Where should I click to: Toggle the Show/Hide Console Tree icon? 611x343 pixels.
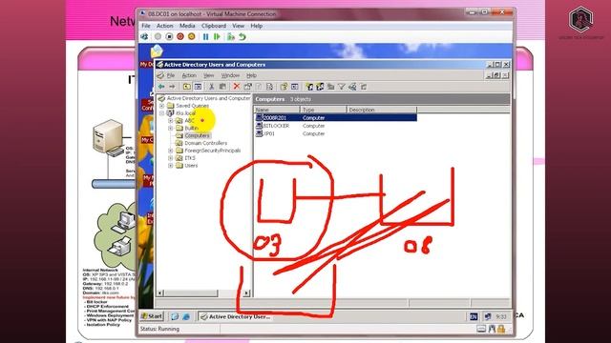pos(198,87)
